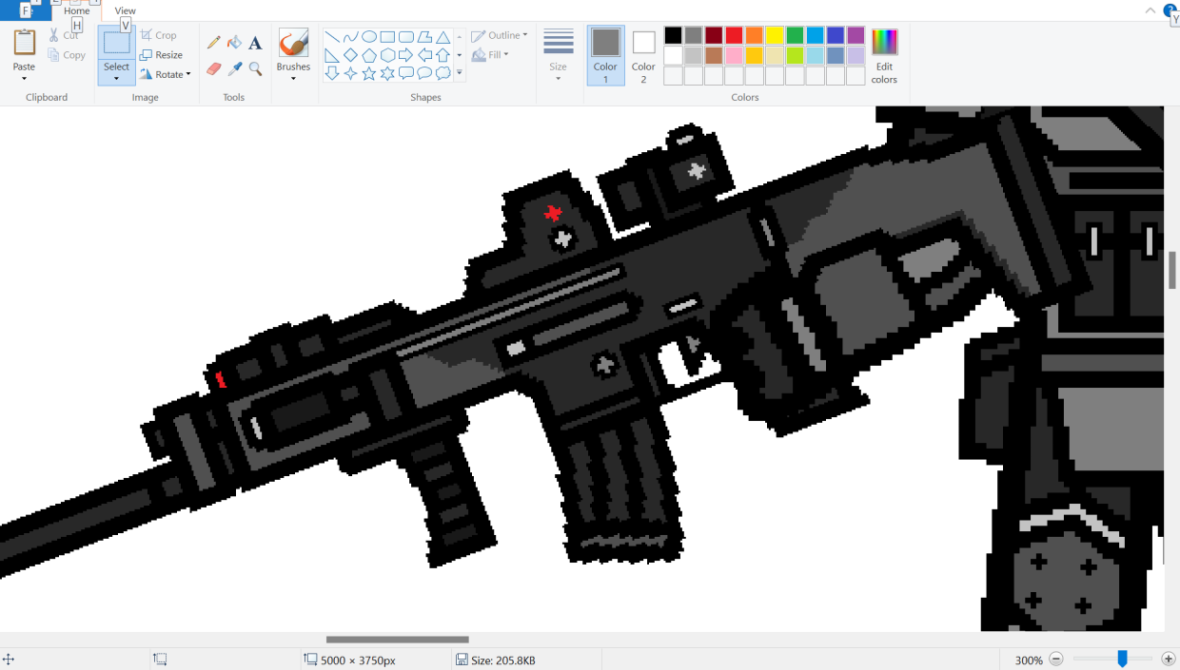Image resolution: width=1180 pixels, height=670 pixels.
Task: Open the Paste dropdown arrow
Action: (24, 79)
